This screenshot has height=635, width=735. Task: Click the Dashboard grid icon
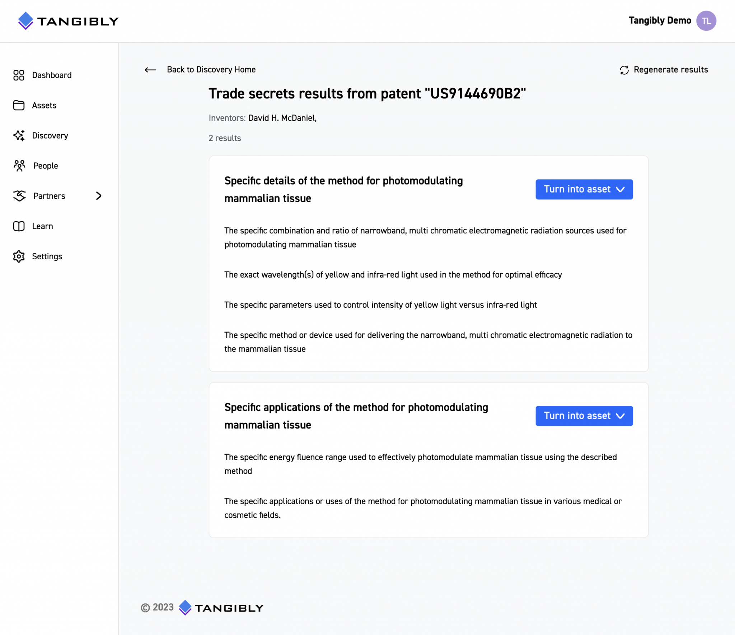(19, 75)
